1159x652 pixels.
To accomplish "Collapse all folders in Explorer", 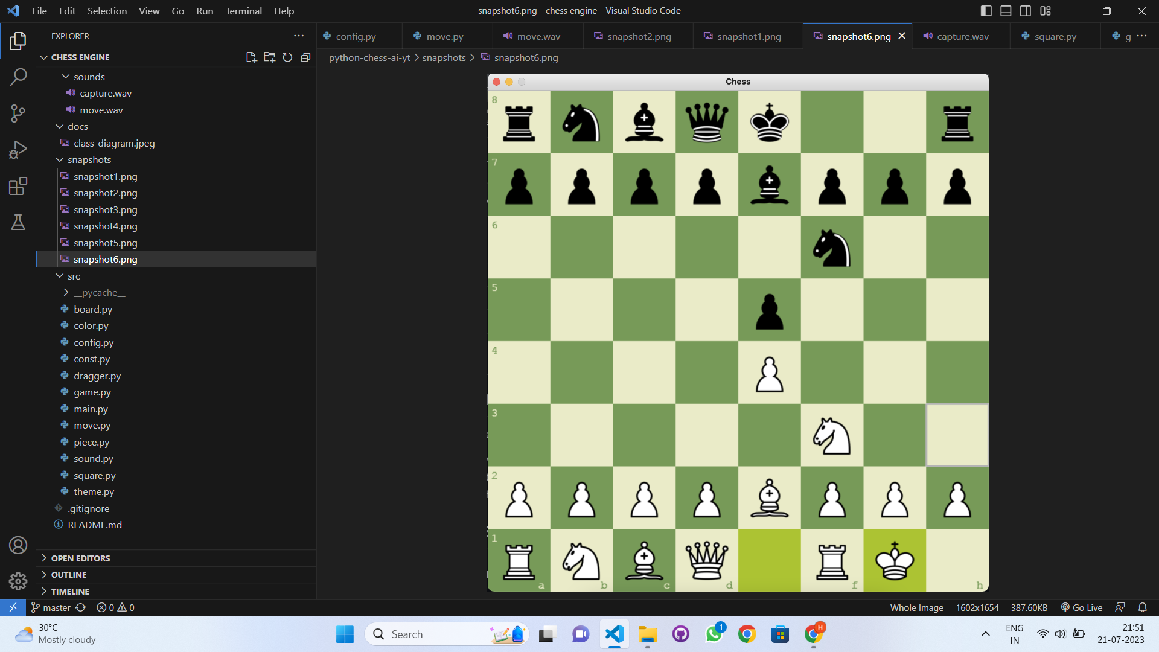I will (305, 57).
